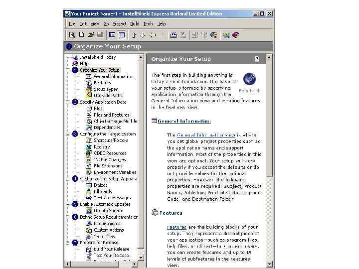Open the Help menu
The height and width of the screenshot is (269, 359).
tap(162, 24)
